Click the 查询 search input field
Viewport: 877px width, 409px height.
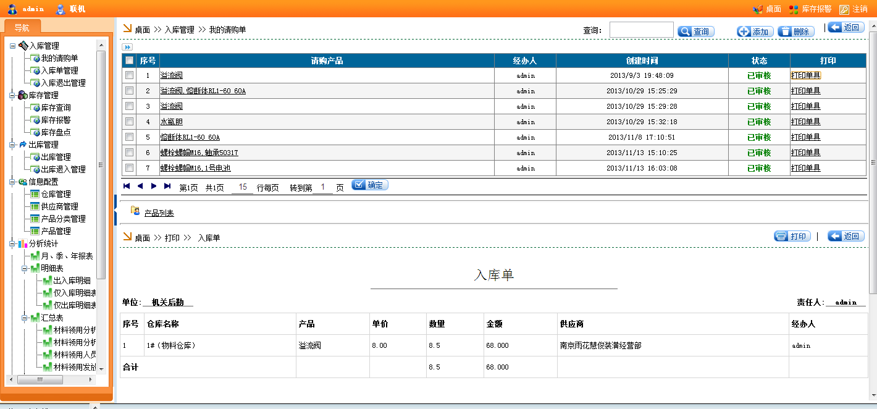coord(641,30)
